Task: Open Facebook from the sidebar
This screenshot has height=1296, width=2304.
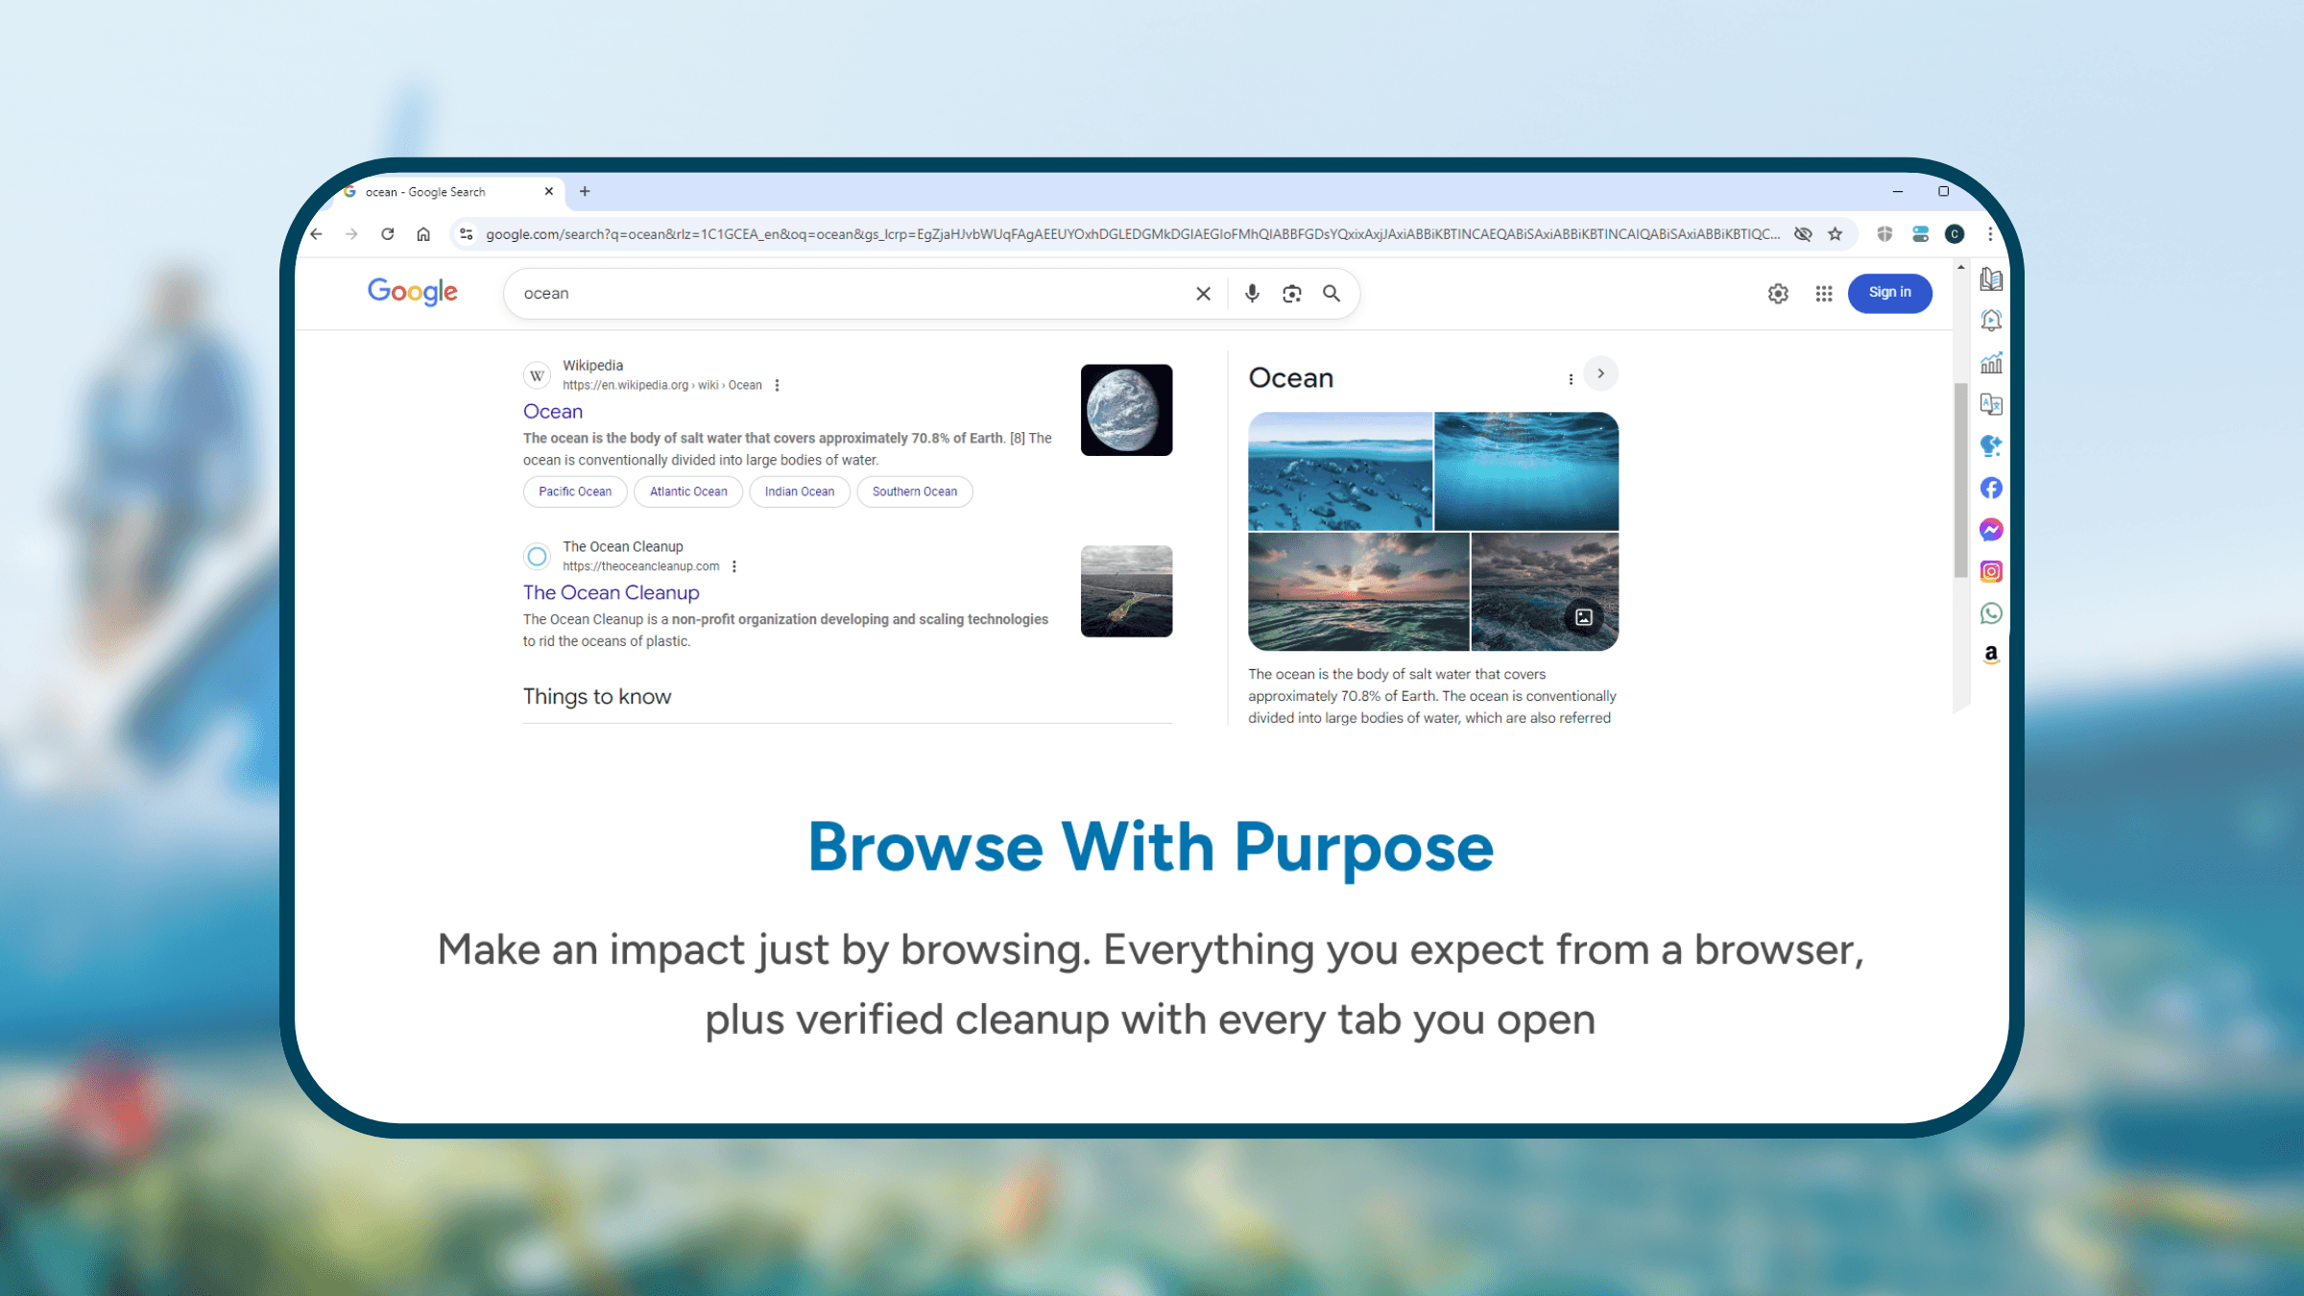Action: coord(1991,488)
